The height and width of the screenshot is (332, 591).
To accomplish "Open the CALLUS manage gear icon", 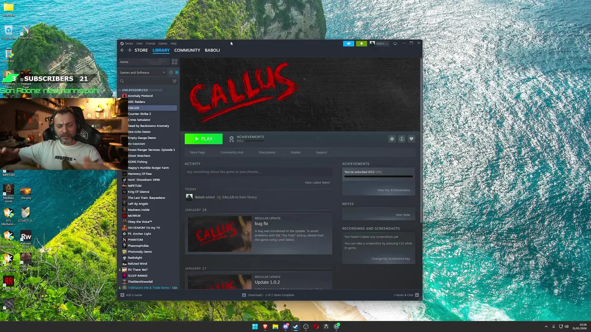I will click(x=392, y=139).
